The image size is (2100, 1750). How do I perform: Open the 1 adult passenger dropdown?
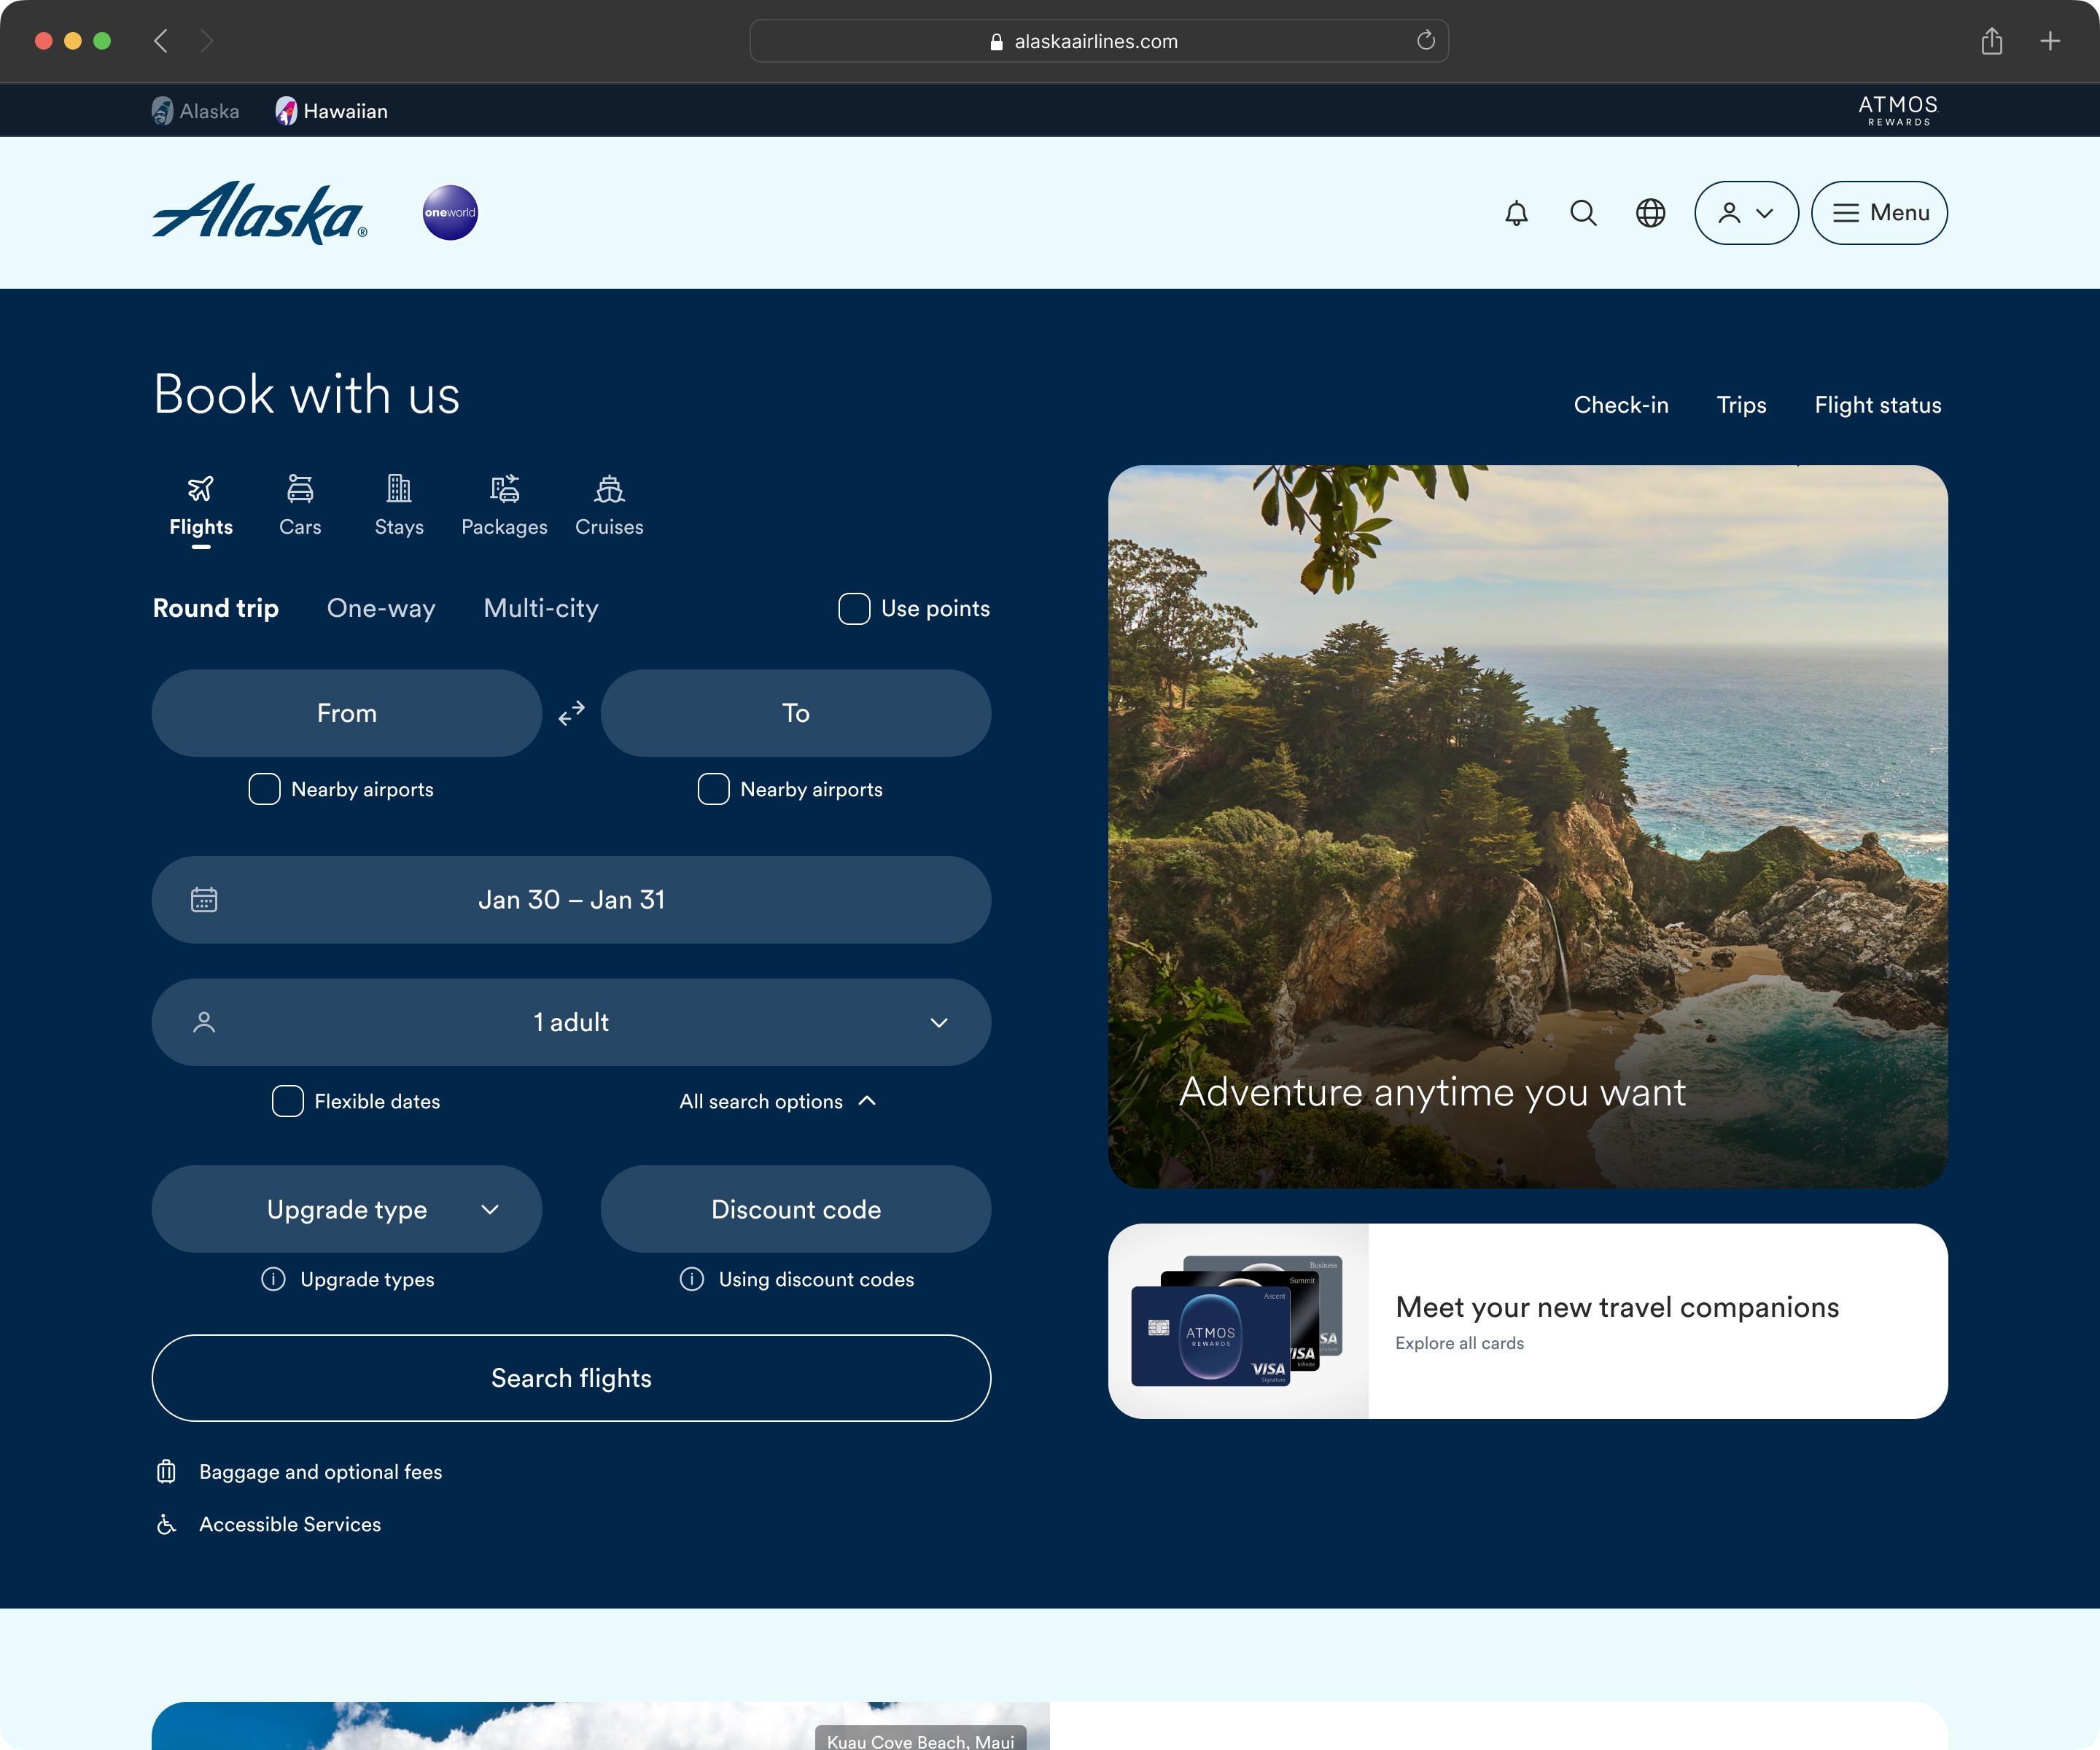[x=571, y=1022]
